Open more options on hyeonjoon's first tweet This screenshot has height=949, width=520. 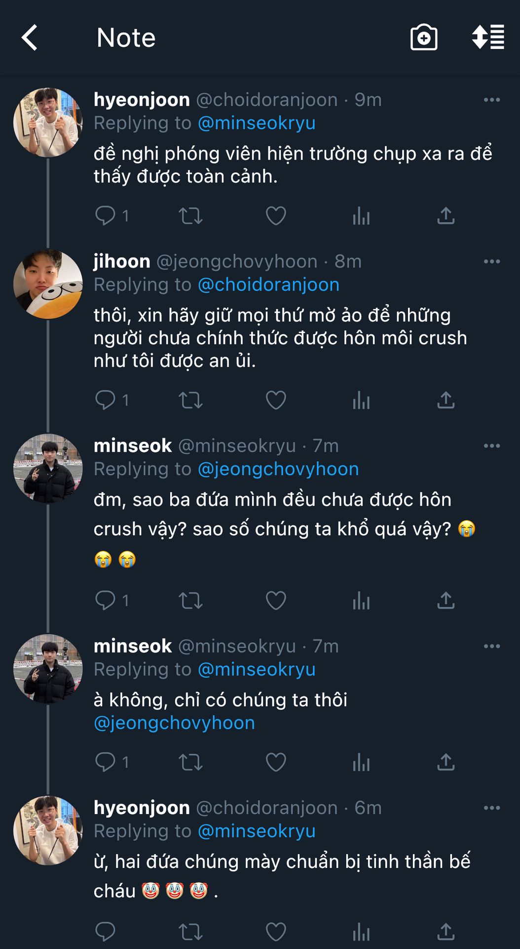click(x=491, y=100)
